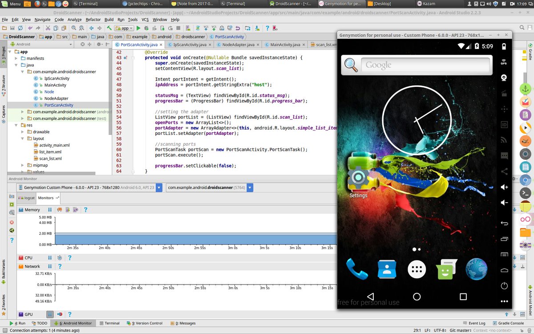Click the Back navigation arrow in toolbar
The image size is (534, 334).
tap(91, 28)
